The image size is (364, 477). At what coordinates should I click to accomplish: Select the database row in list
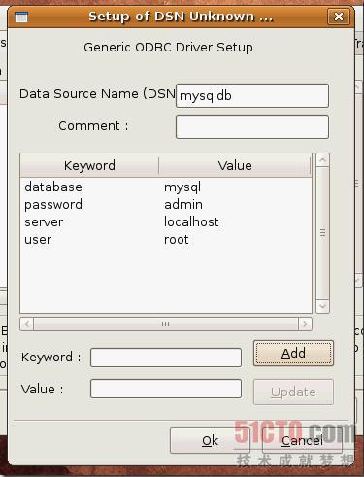tap(166, 187)
